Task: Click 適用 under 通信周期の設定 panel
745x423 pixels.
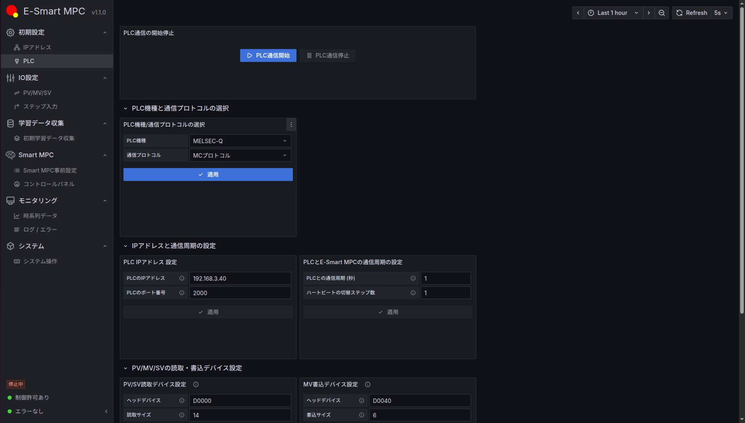Action: pos(388,312)
